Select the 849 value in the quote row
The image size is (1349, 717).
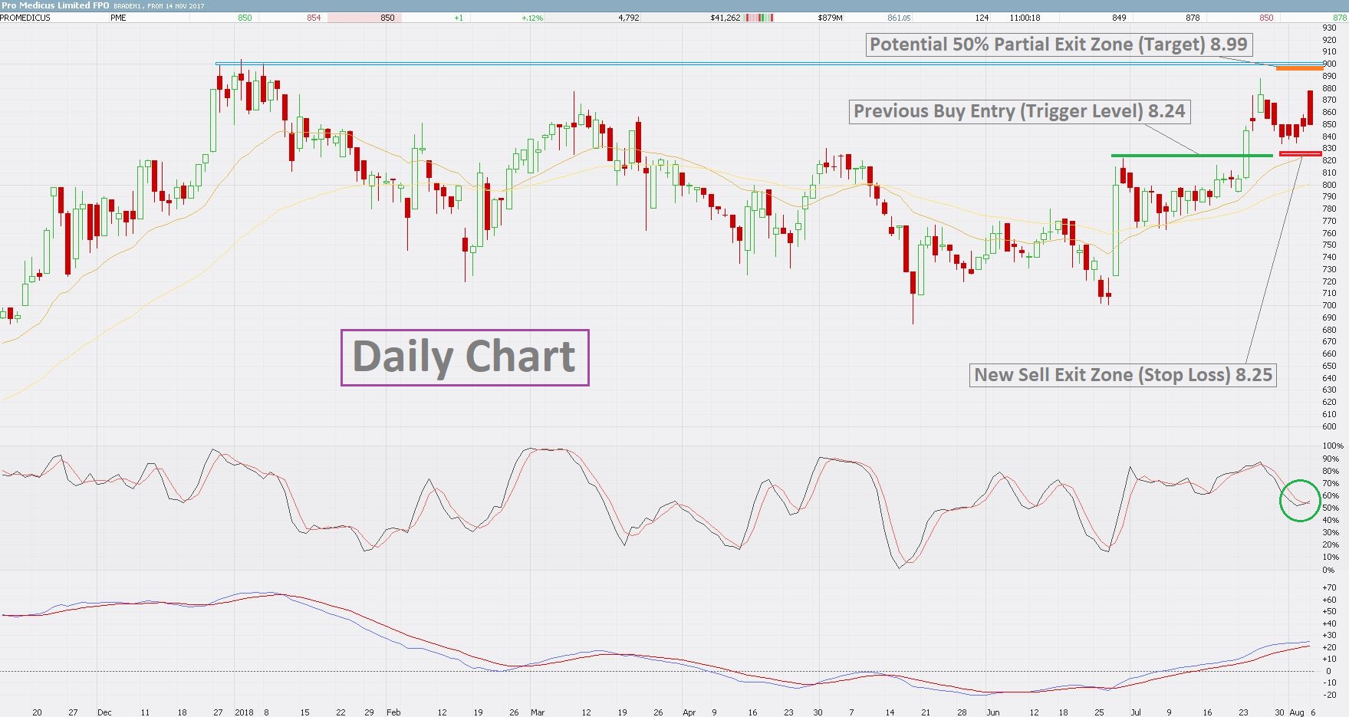coord(1119,18)
